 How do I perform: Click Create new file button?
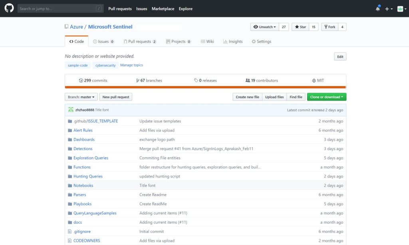coord(247,97)
